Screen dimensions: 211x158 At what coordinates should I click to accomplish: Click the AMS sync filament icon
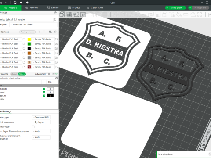50,32
